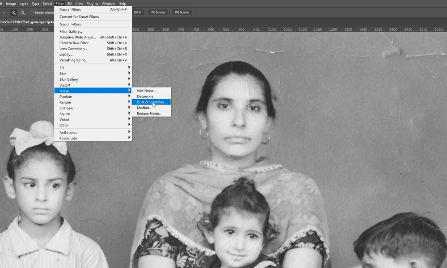This screenshot has width=447, height=268.
Task: Choose Reduce Noise... filter
Action: click(152, 113)
